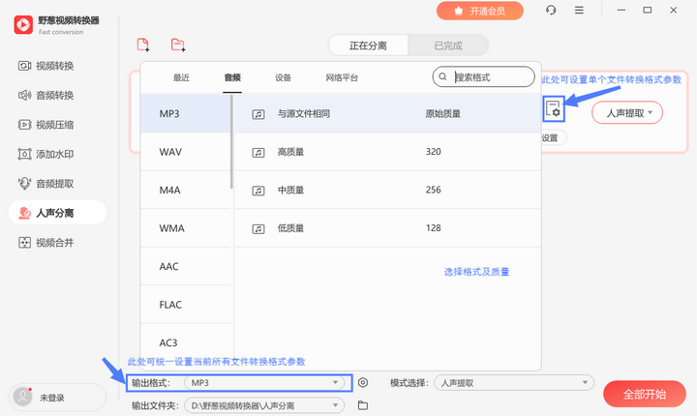Image resolution: width=697 pixels, height=416 pixels.
Task: Select 高质量 320 quality row
Action: (387, 152)
